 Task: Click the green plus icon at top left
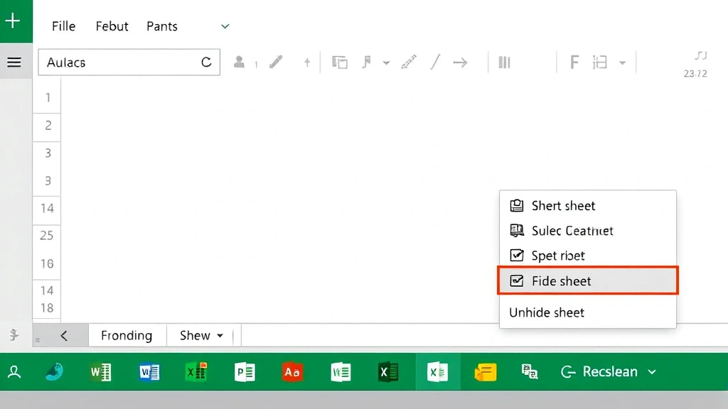(x=15, y=21)
